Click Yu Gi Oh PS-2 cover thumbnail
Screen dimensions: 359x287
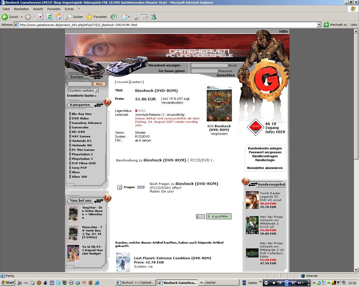coord(73,253)
